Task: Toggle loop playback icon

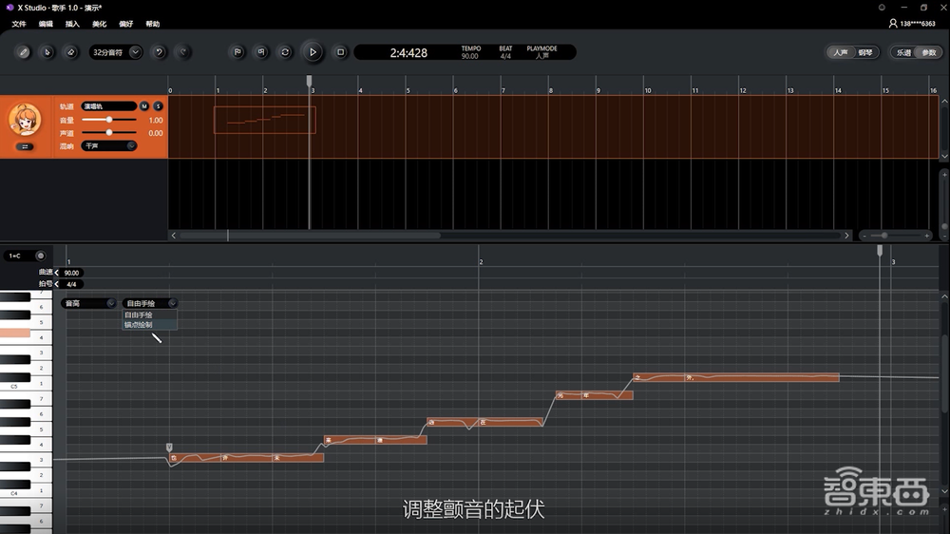Action: [285, 52]
